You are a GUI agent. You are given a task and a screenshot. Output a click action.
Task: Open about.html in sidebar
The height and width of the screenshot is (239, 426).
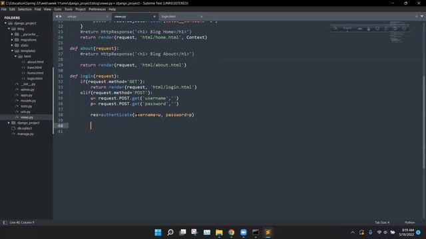pyautogui.click(x=35, y=62)
